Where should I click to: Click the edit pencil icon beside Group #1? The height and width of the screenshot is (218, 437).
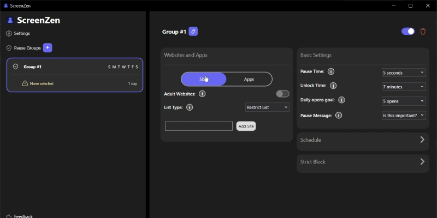coord(193,32)
